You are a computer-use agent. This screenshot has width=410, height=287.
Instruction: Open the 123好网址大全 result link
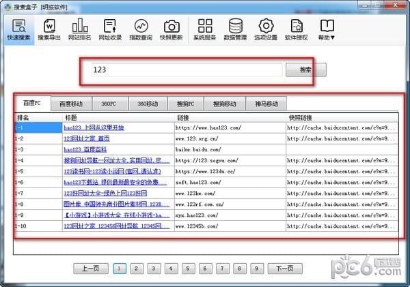point(105,194)
